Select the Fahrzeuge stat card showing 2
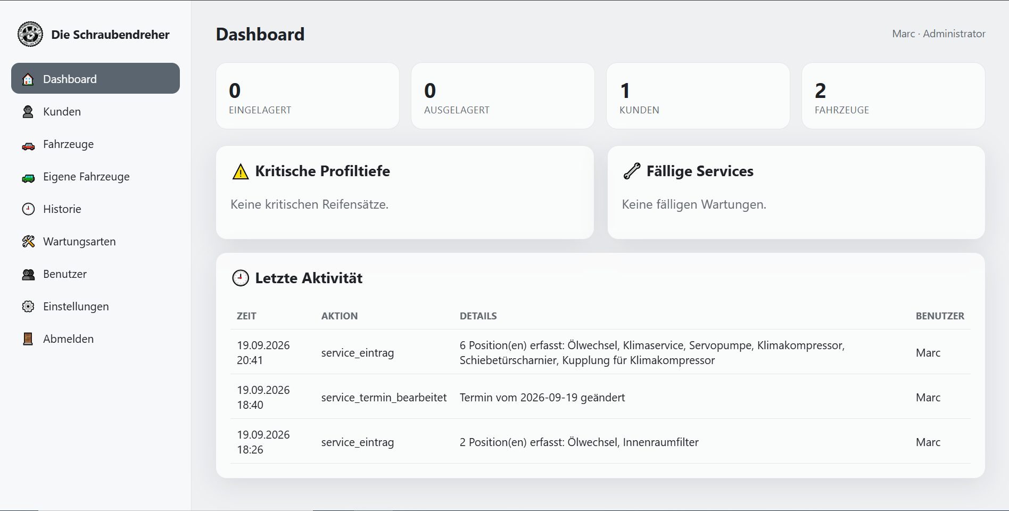This screenshot has height=511, width=1009. tap(894, 96)
